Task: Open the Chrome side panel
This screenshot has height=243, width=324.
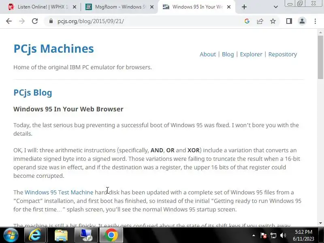Action: [x=289, y=21]
